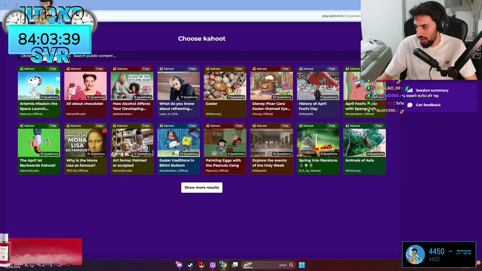Open the Windows Start menu
482x271 pixels.
point(302,265)
